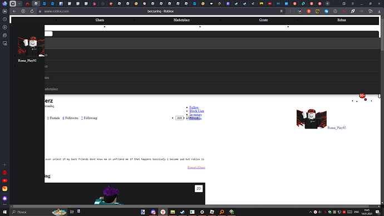Open the YouTube shortcut in the left sidebar
The height and width of the screenshot is (216, 384).
(4, 180)
